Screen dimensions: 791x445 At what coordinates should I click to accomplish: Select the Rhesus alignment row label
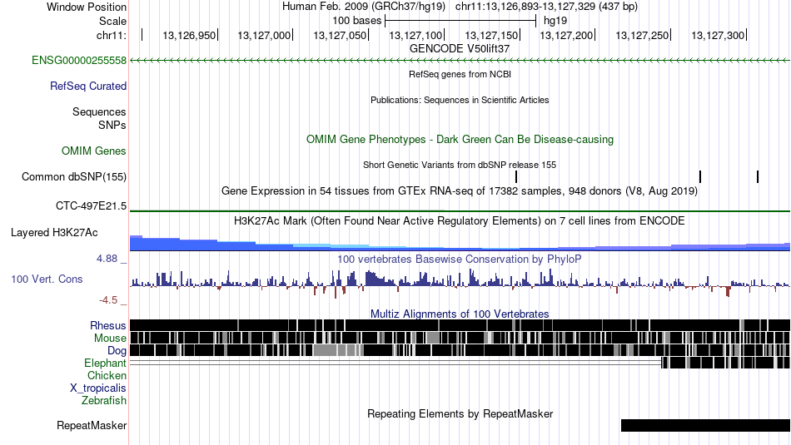tap(108, 325)
